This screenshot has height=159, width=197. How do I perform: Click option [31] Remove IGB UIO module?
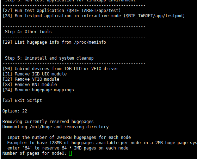[x=35, y=74]
